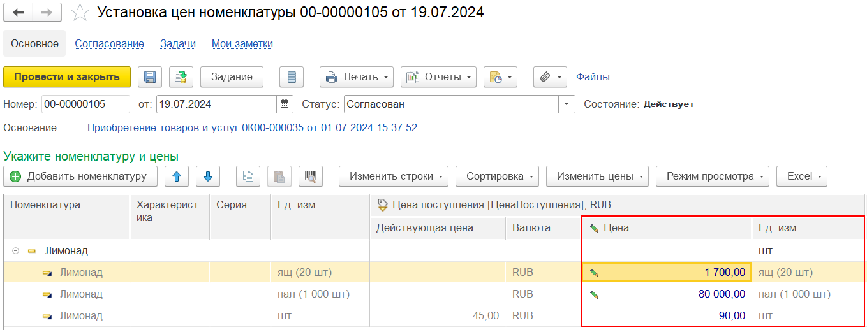Collapse the Лимонад tree group
This screenshot has height=330, width=867.
[16, 251]
